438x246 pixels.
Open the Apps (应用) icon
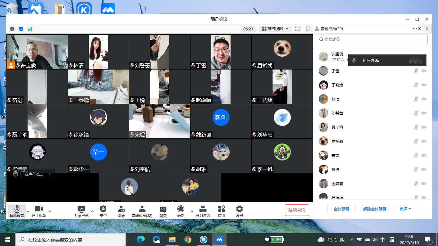222,211
